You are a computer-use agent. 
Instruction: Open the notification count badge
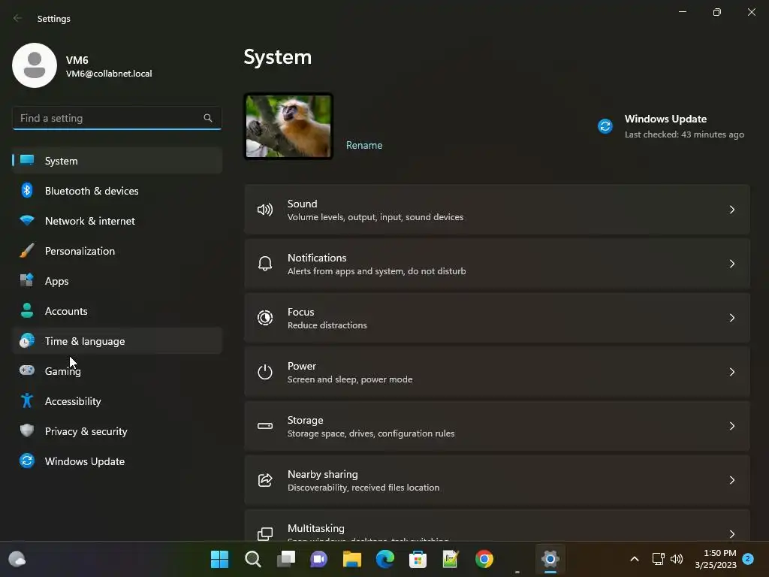(748, 558)
